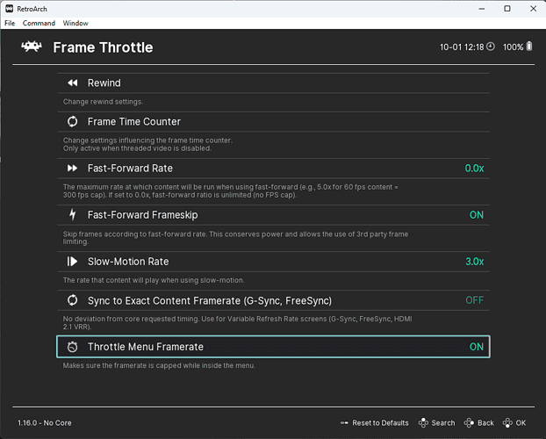Adjust the Slow-Motion Rate 3.0x value
546x439 pixels.
click(474, 262)
